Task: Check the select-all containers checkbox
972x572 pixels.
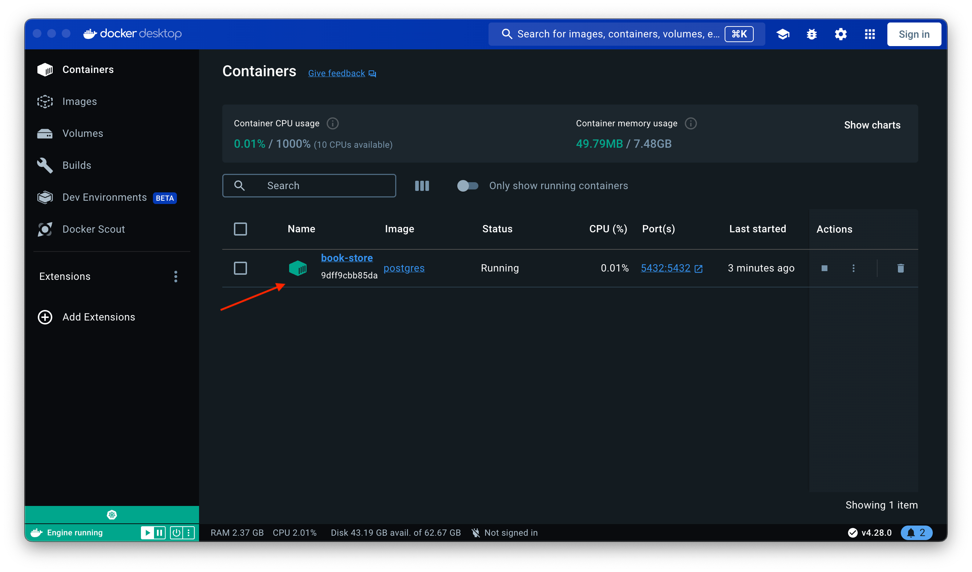Action: click(x=241, y=229)
